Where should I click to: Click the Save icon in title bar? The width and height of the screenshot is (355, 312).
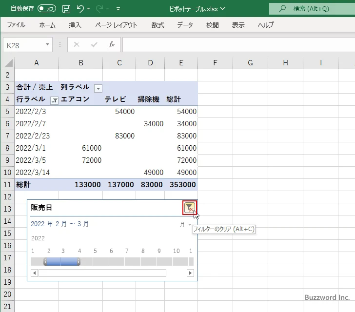[x=66, y=9]
